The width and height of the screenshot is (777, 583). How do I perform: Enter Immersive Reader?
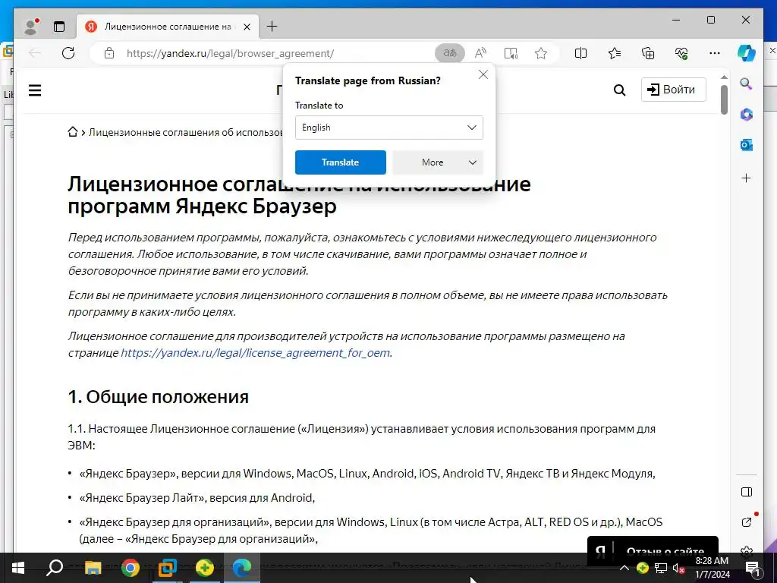511,53
